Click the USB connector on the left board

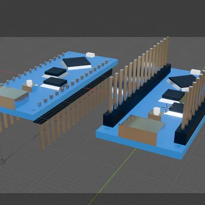coord(13,98)
